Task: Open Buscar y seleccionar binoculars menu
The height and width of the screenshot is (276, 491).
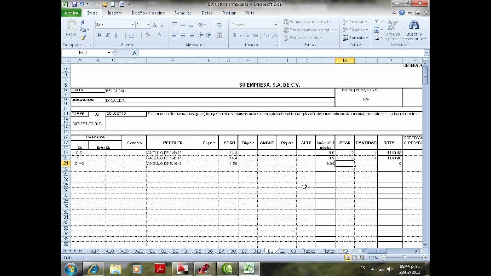Action: pos(414,30)
